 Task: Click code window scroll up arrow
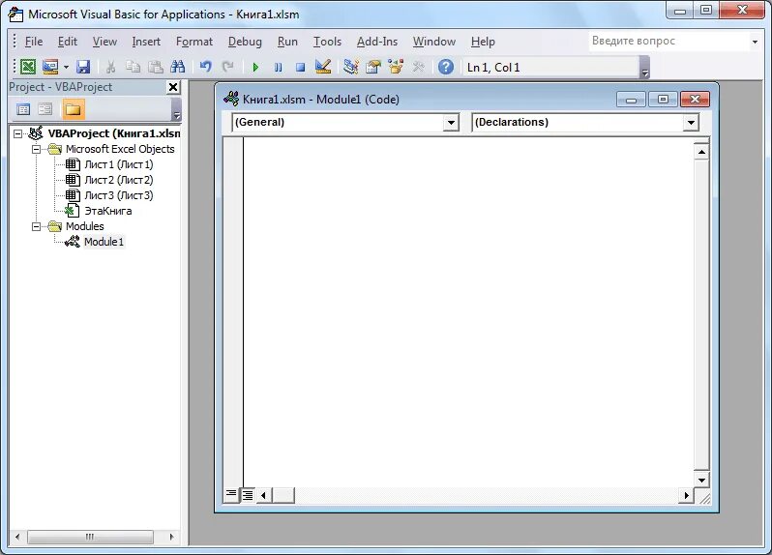click(x=701, y=152)
